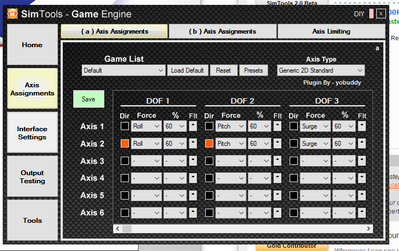399x251 pixels.
Task: Click Axis 6 DOF 1 filter button
Action: point(193,213)
